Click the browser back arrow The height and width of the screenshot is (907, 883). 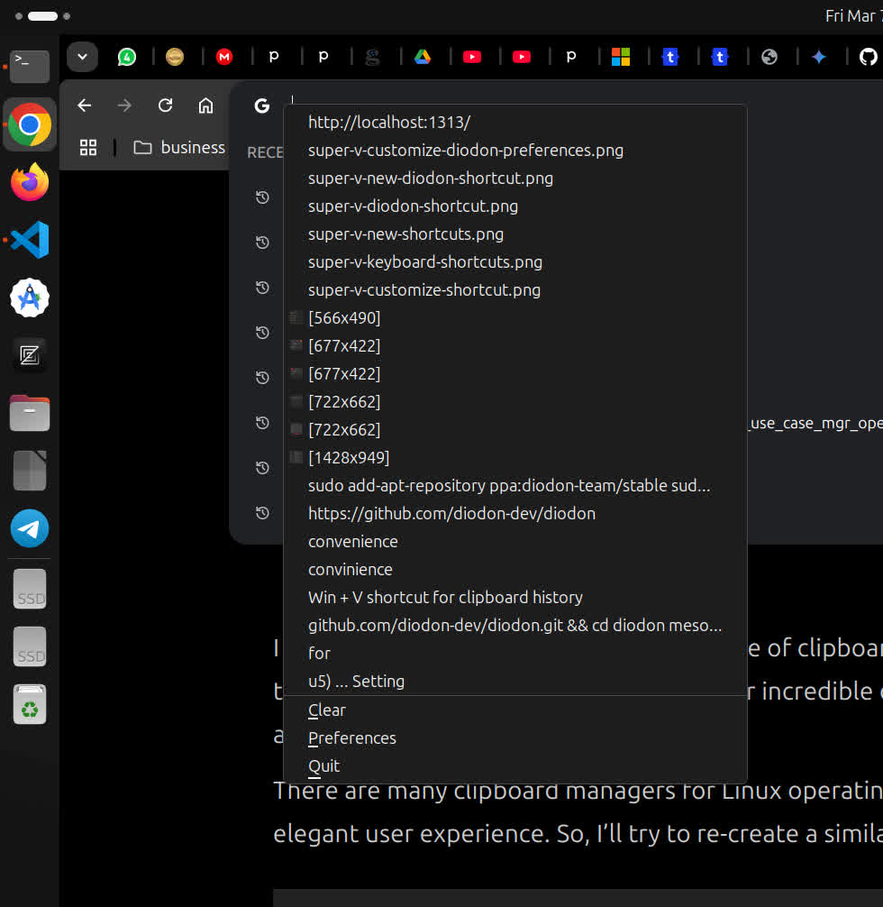click(x=85, y=105)
